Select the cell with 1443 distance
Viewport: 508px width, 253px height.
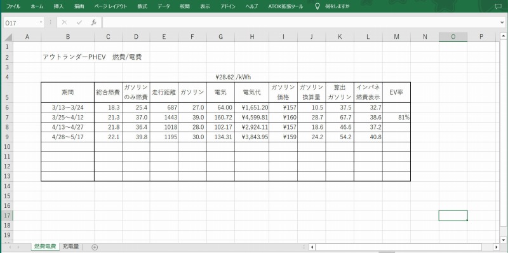pos(164,117)
